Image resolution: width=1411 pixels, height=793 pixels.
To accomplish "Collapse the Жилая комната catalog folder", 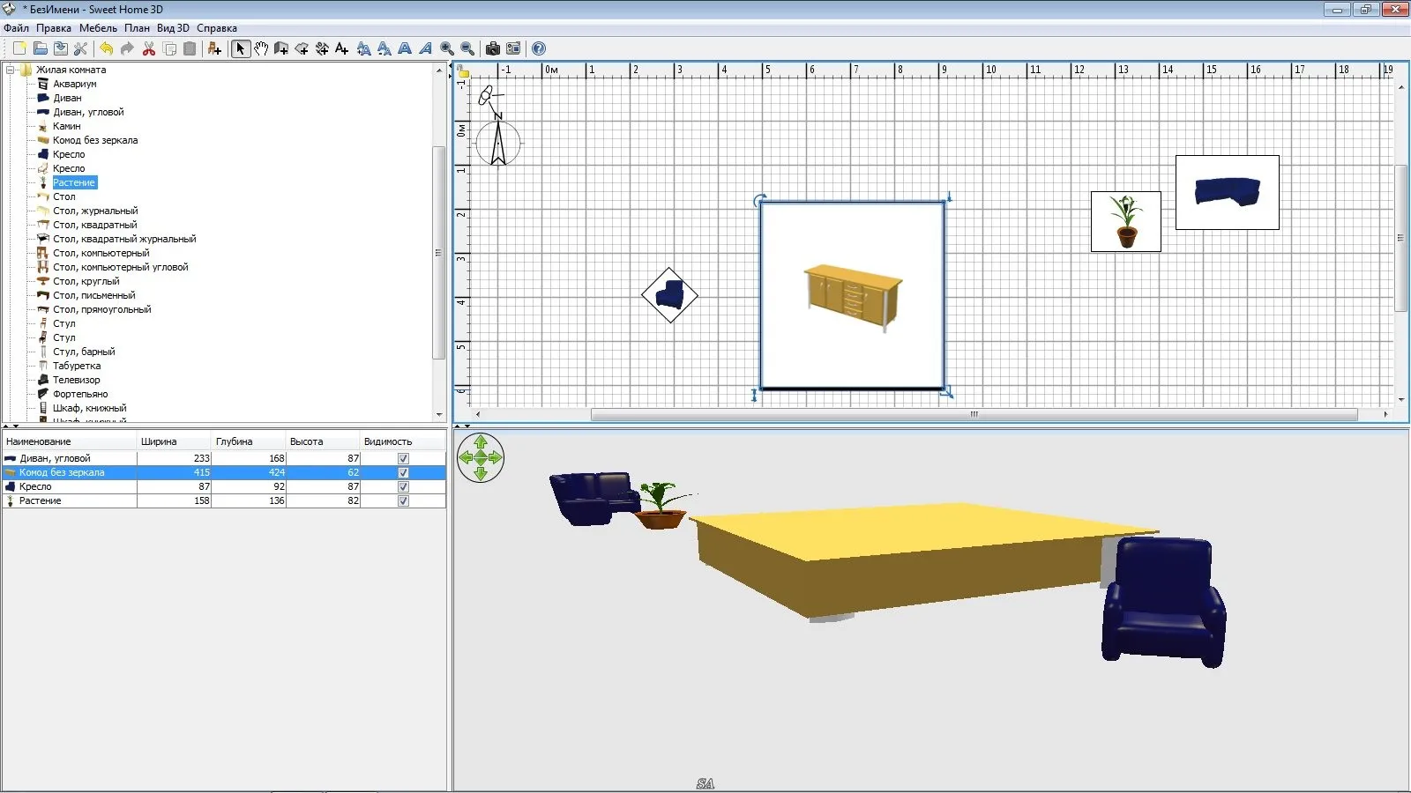I will 11,70.
